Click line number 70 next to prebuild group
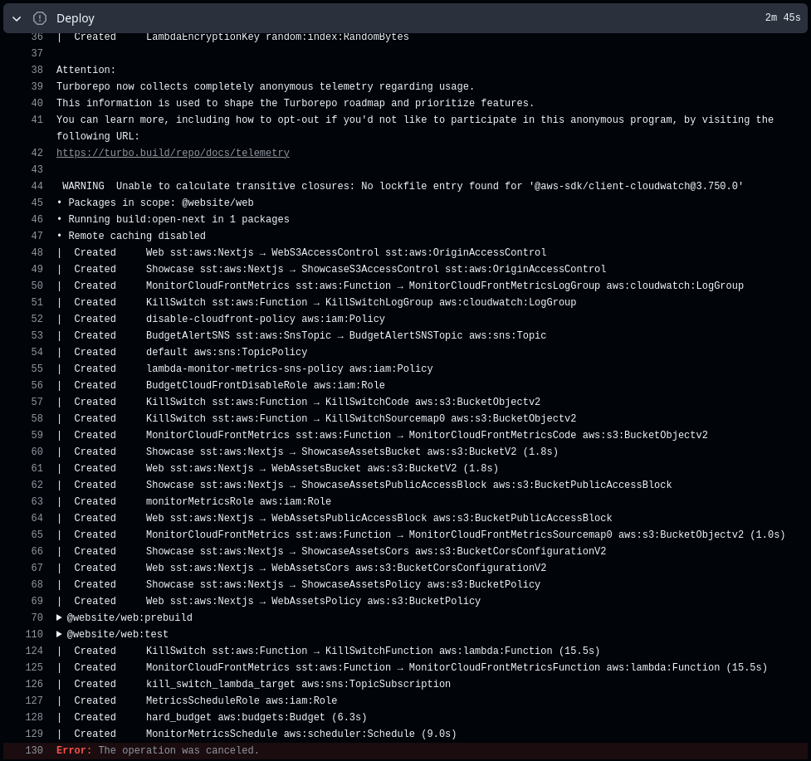The image size is (811, 761). [x=37, y=617]
